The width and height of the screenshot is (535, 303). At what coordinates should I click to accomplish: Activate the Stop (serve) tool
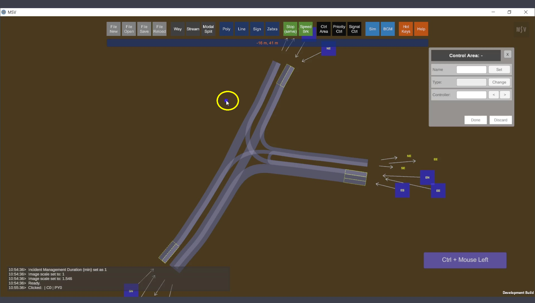pyautogui.click(x=290, y=29)
